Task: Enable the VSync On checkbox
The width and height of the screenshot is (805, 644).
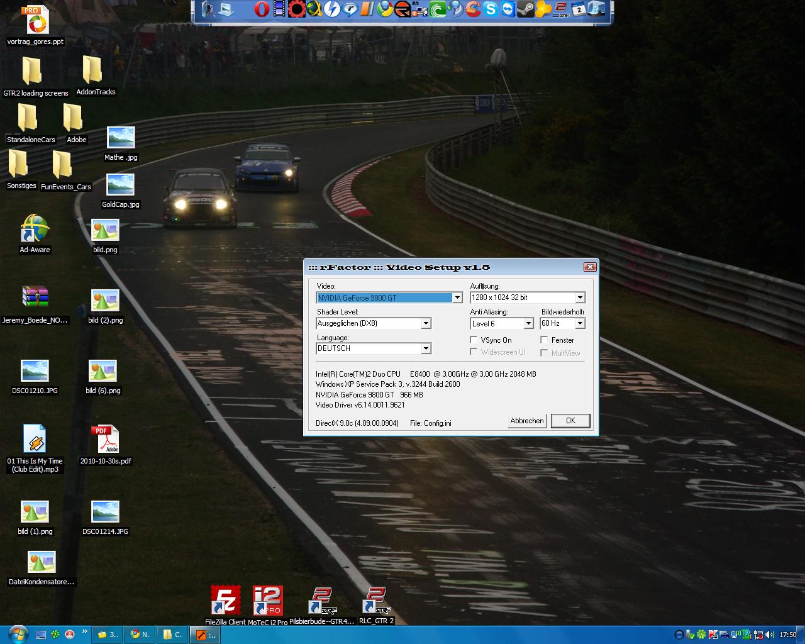Action: point(474,340)
